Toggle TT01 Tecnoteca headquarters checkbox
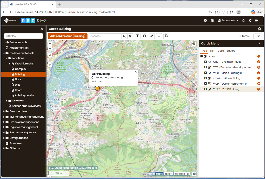The height and width of the screenshot is (179, 265). click(209, 67)
